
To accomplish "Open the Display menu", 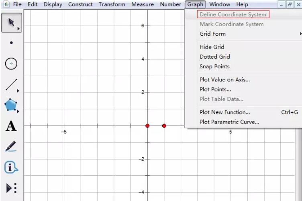I will pyautogui.click(x=53, y=4).
